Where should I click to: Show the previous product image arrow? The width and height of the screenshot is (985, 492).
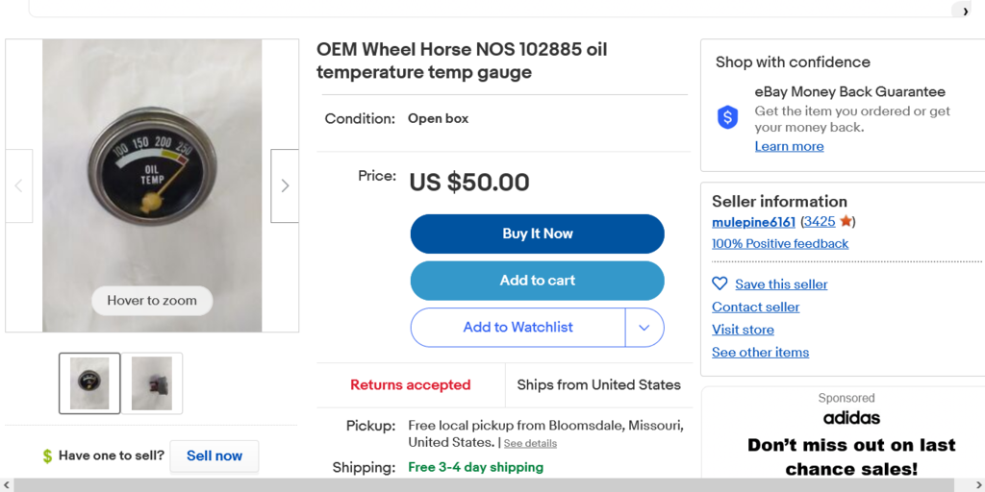coord(19,185)
